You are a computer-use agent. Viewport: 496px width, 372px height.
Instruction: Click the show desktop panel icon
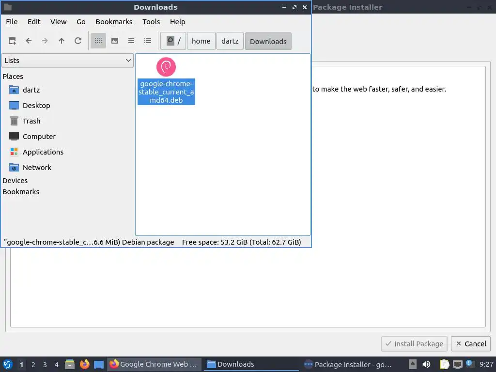tap(99, 364)
